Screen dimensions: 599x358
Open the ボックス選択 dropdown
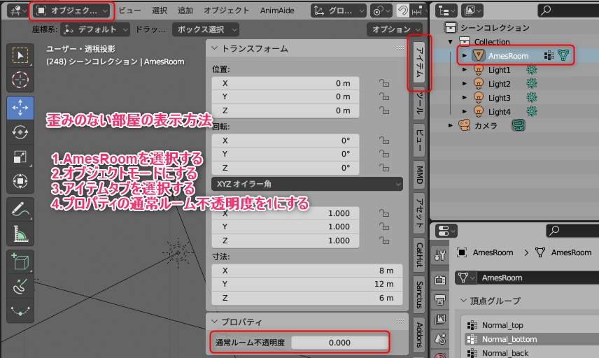[206, 29]
